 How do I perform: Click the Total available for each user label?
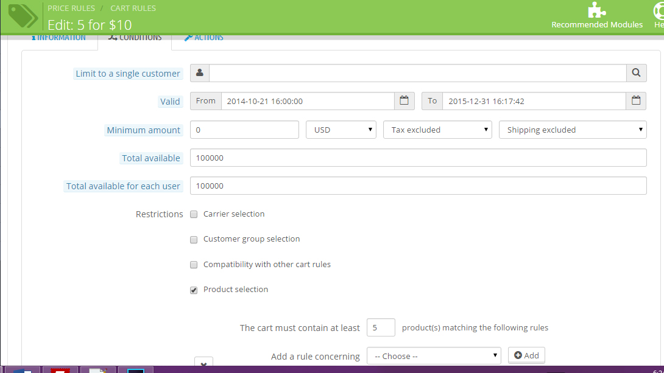click(123, 186)
